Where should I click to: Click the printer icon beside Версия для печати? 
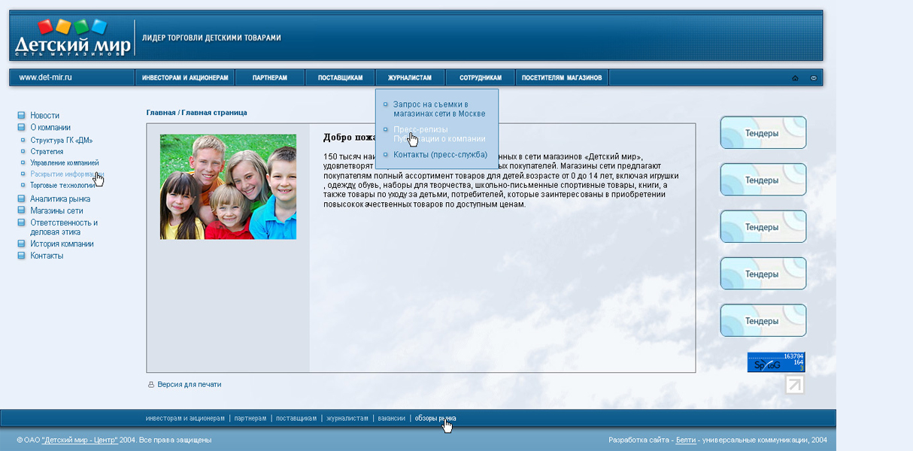tap(151, 385)
